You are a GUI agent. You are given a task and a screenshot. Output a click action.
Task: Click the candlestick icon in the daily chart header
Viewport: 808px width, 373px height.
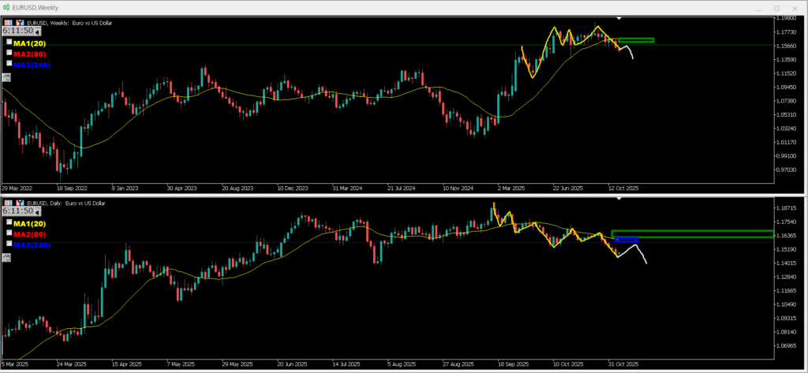(x=17, y=204)
